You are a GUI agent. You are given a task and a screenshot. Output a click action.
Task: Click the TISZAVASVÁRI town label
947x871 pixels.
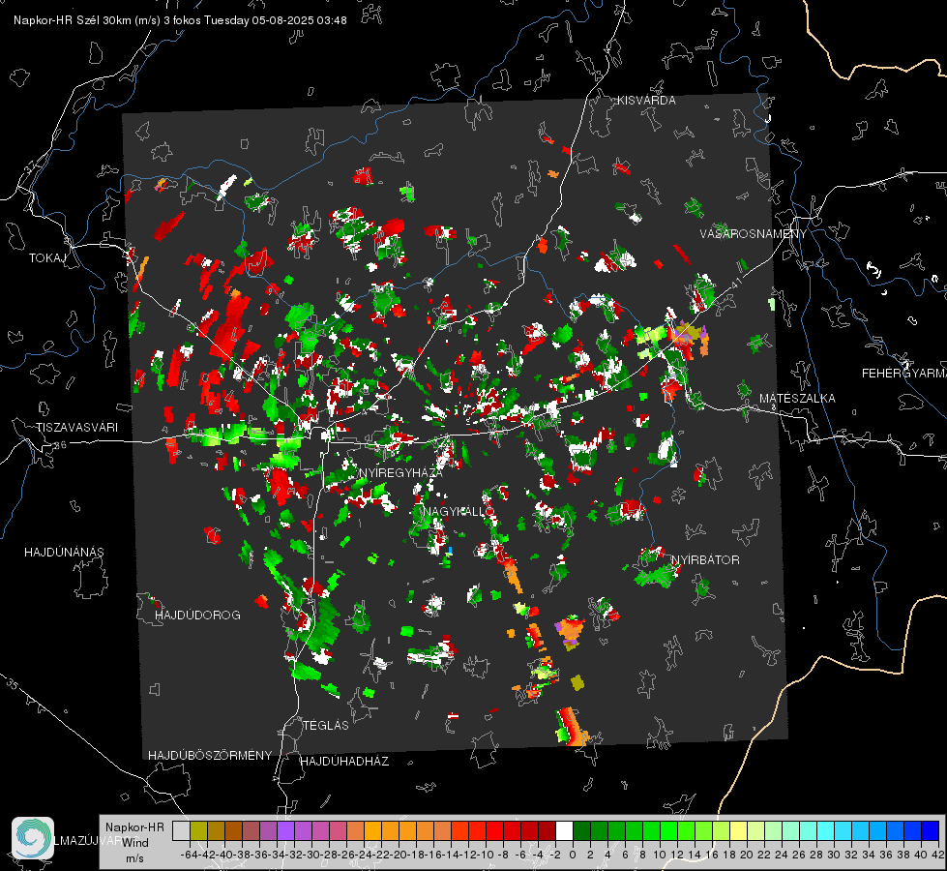click(76, 428)
